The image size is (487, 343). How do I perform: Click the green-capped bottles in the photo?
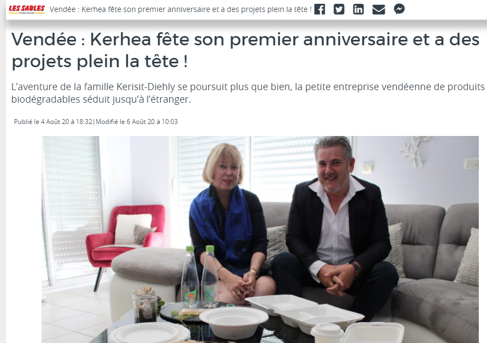click(200, 276)
